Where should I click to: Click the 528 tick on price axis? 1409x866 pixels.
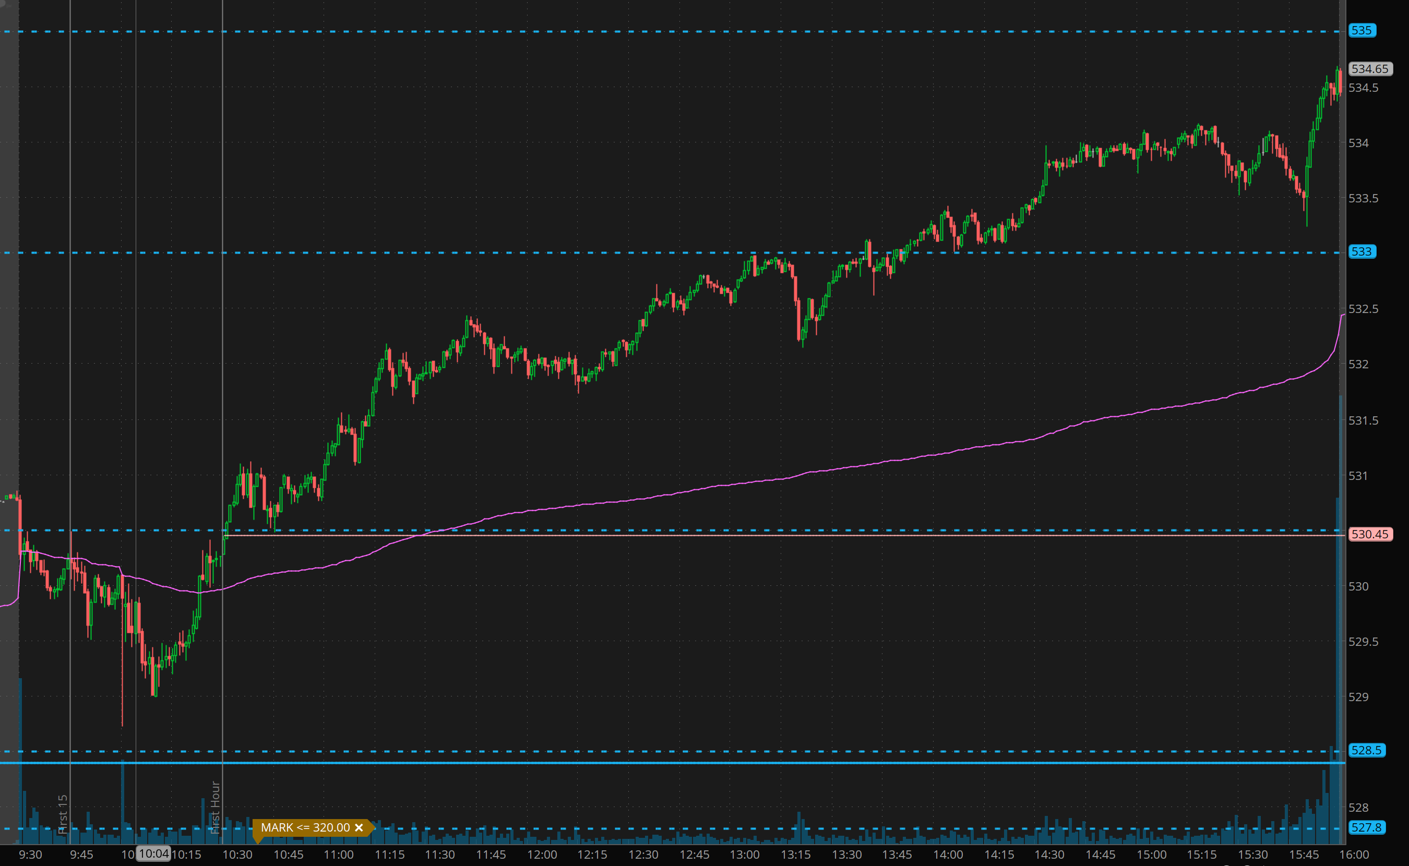pos(1358,808)
